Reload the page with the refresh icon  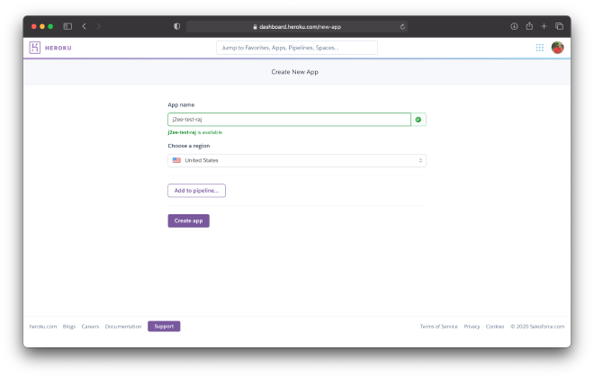tap(402, 26)
